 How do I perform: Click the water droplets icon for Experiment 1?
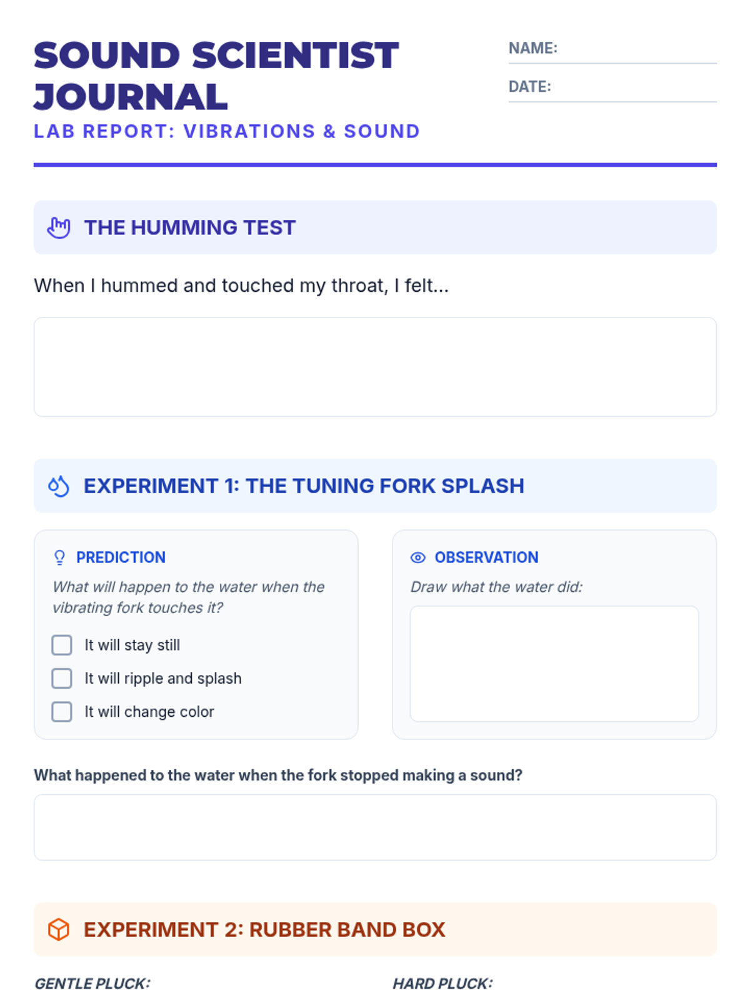click(x=59, y=486)
